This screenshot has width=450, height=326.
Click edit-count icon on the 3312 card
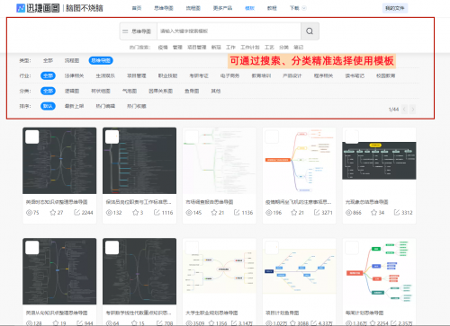click(x=397, y=213)
